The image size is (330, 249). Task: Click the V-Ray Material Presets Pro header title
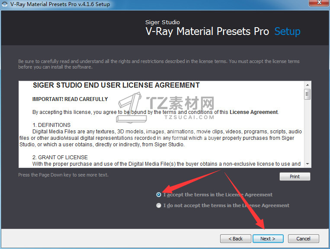point(207,32)
